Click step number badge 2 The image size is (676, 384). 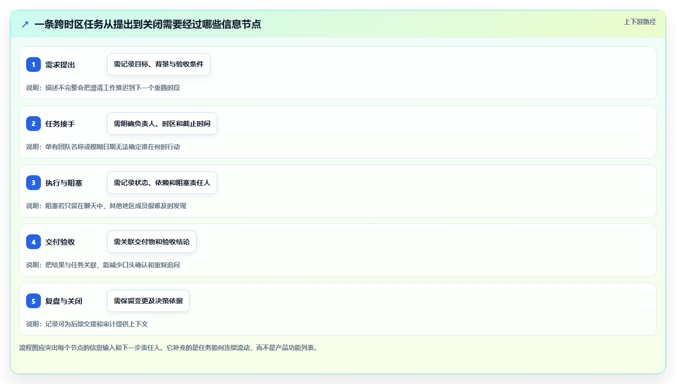click(34, 124)
